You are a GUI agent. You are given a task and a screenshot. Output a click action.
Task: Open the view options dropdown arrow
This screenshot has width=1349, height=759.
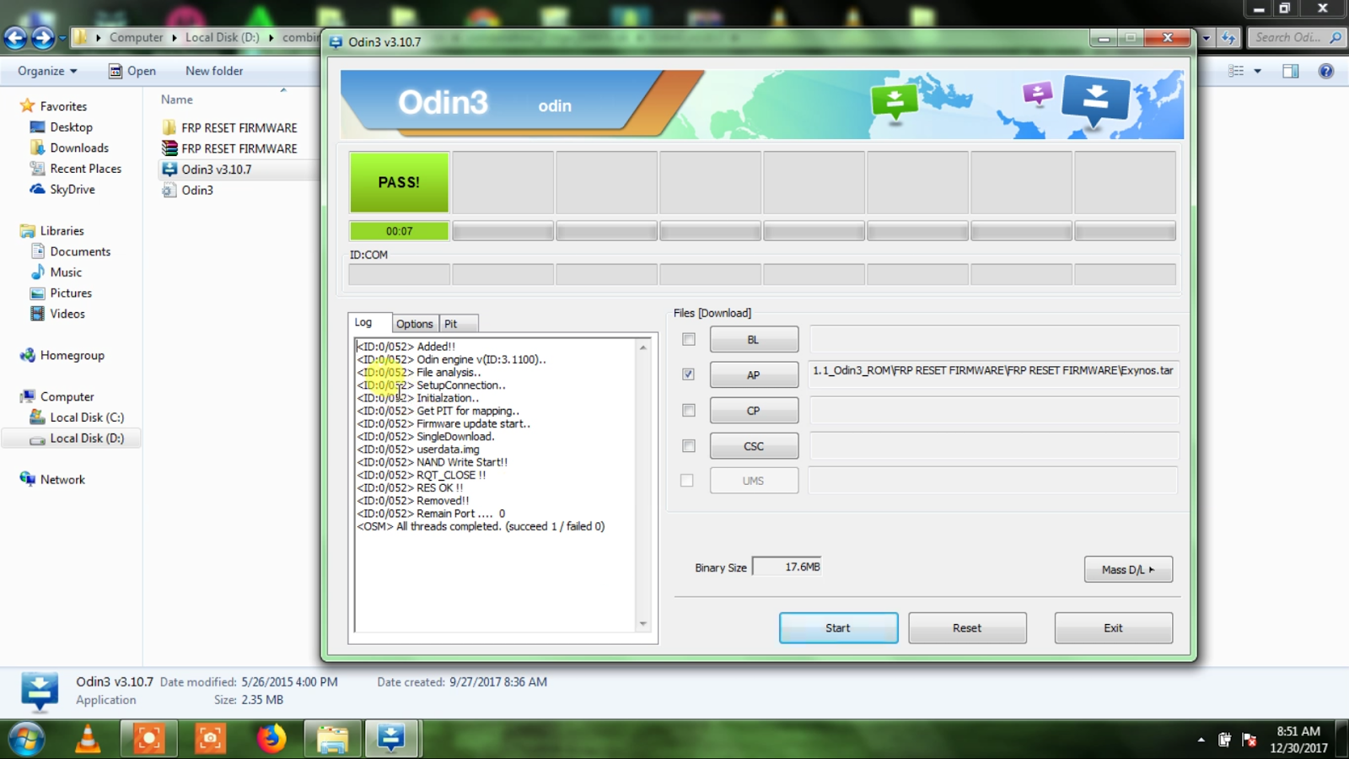tap(1257, 71)
